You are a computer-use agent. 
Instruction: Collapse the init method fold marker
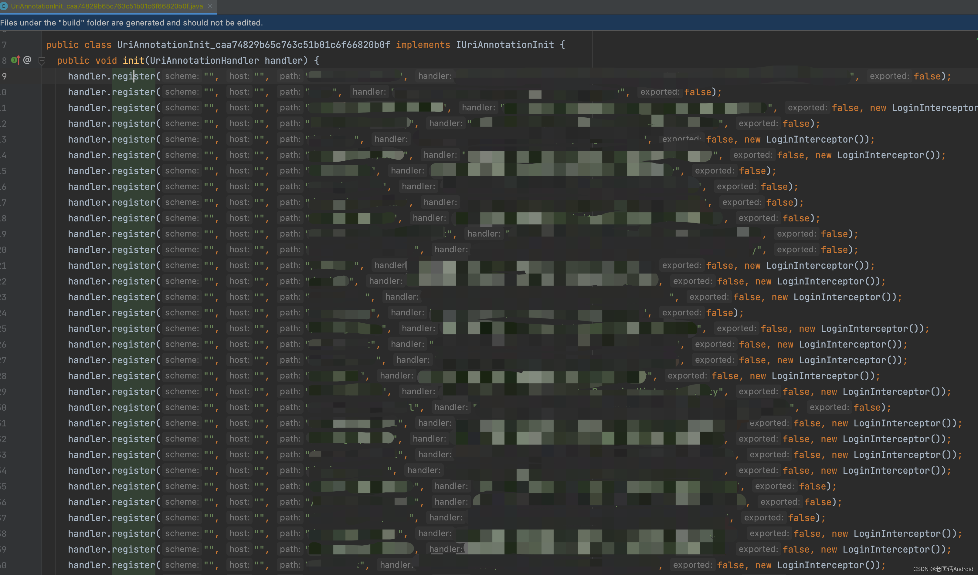pyautogui.click(x=42, y=60)
